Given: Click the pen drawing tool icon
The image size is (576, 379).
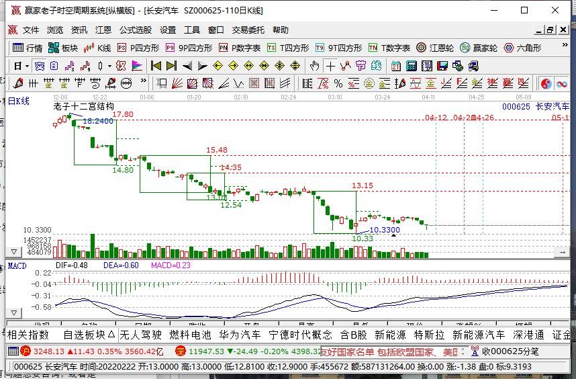Looking at the screenshot, I should coord(18,84).
